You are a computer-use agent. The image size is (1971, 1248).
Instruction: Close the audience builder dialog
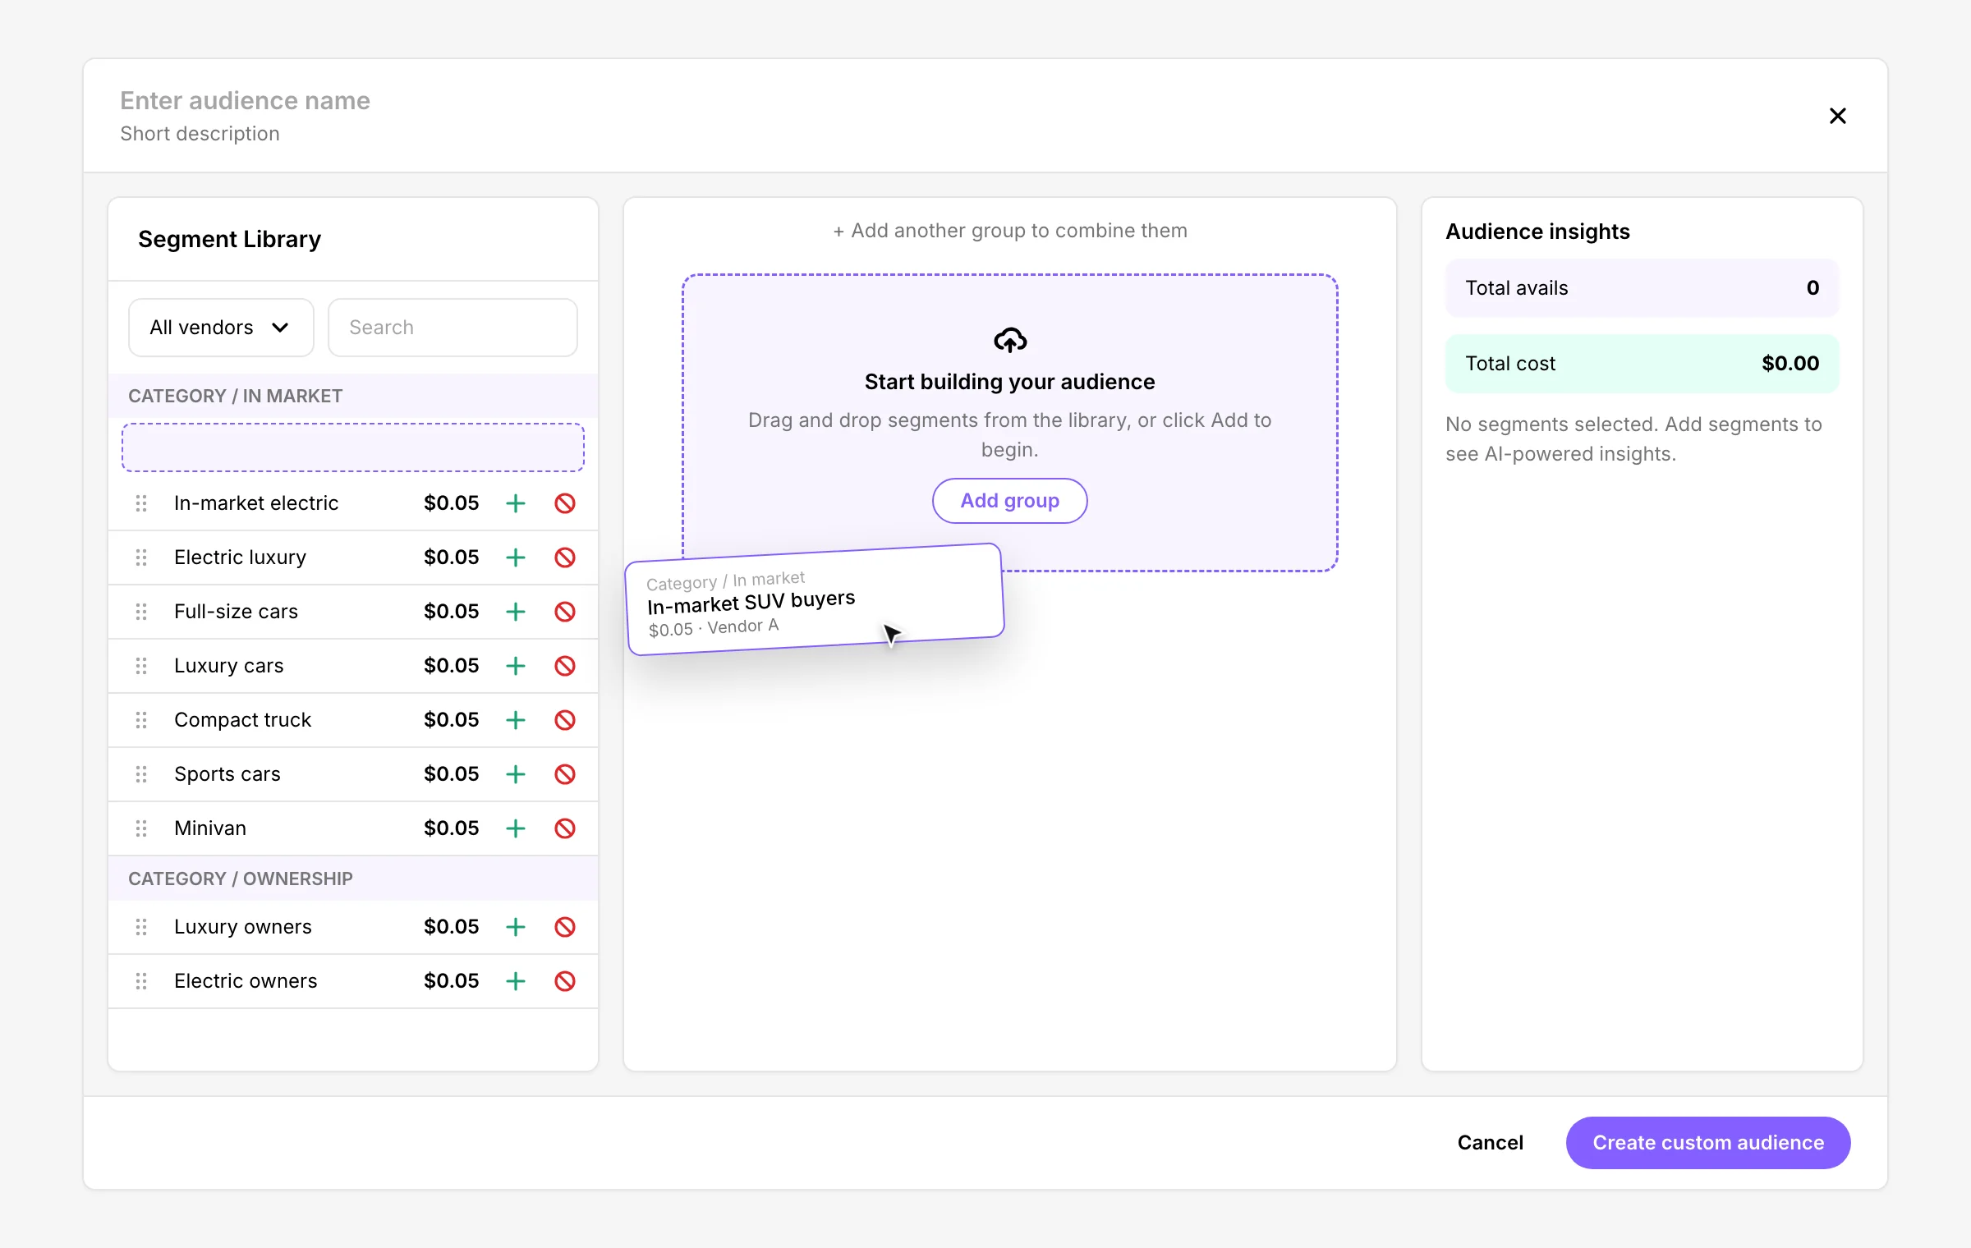coord(1838,116)
